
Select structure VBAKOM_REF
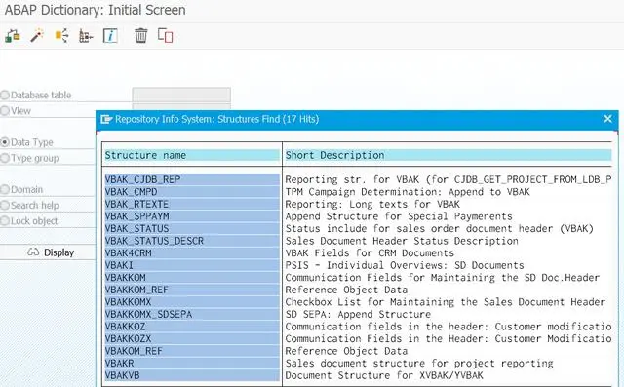coord(192,351)
